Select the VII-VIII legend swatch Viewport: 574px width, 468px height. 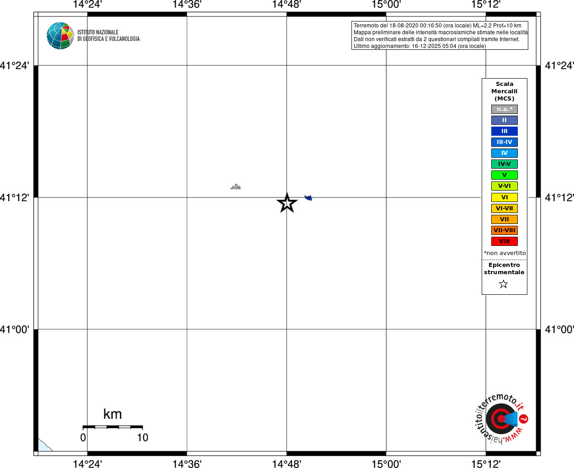click(505, 230)
